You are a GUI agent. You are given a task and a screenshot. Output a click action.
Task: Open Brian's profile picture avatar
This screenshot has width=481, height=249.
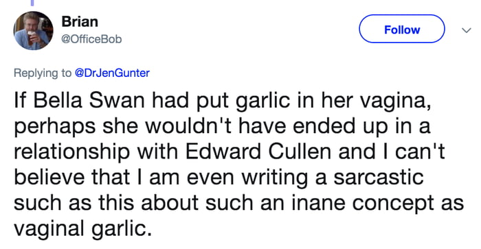[x=33, y=31]
